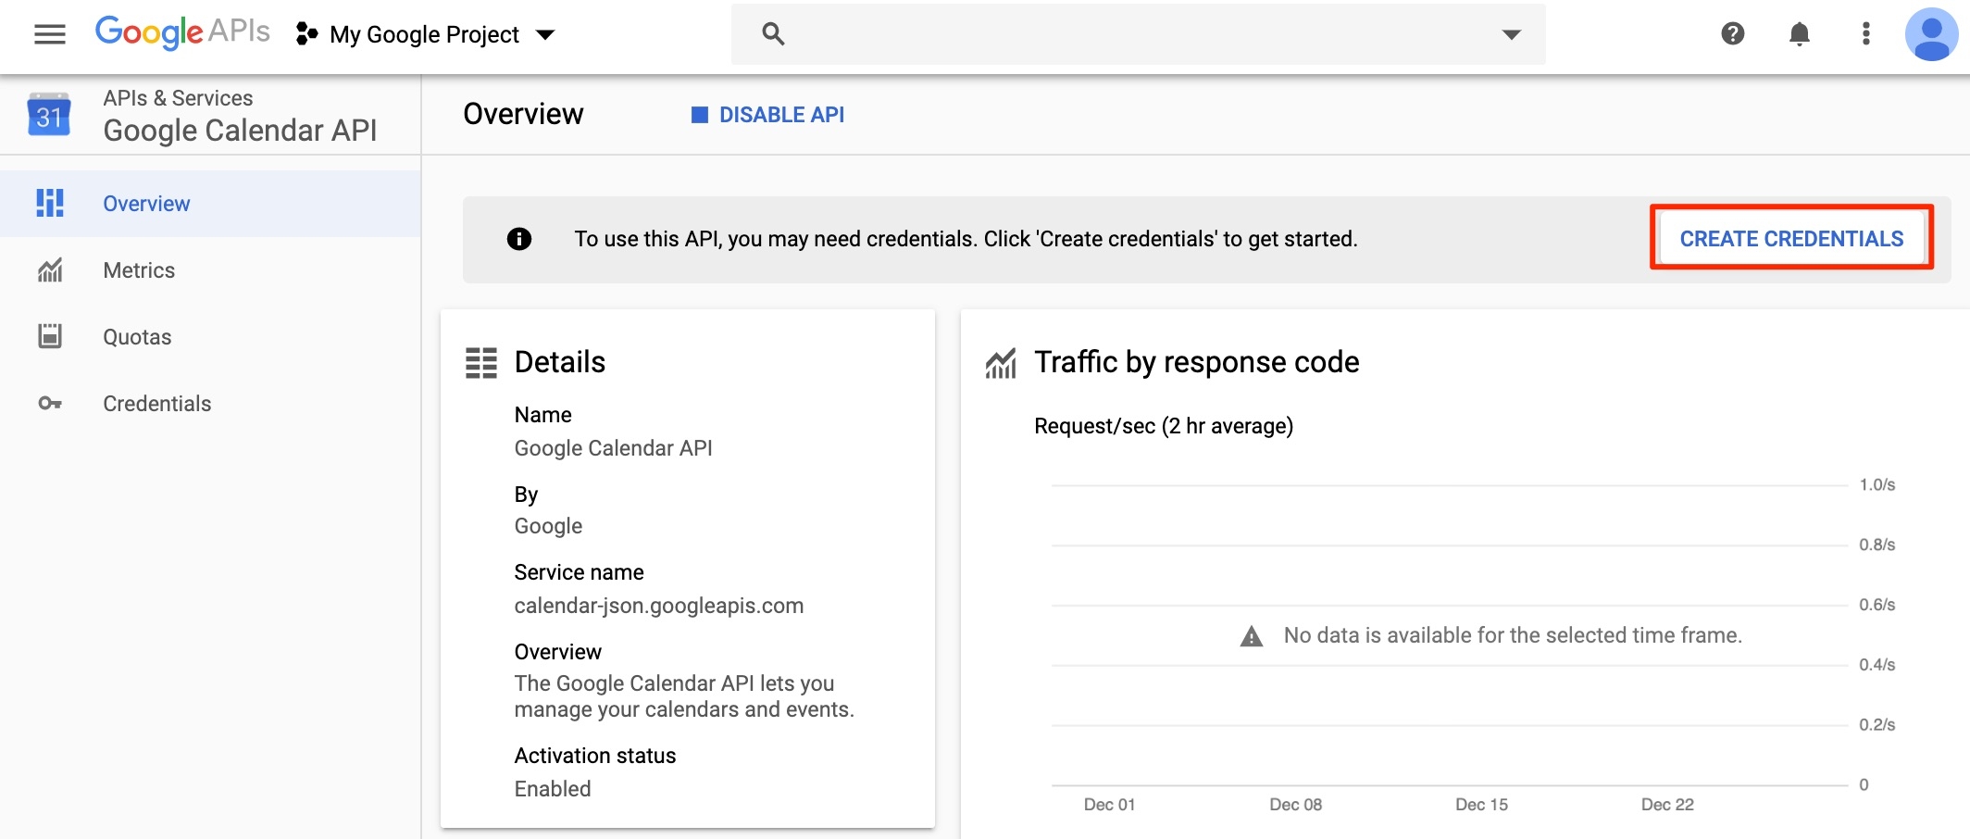1970x839 pixels.
Task: Click the Google APIs logo
Action: click(x=182, y=32)
